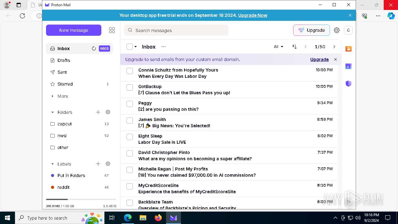Open the Proton apps grid switcher
398x224 pixels.
112,30
